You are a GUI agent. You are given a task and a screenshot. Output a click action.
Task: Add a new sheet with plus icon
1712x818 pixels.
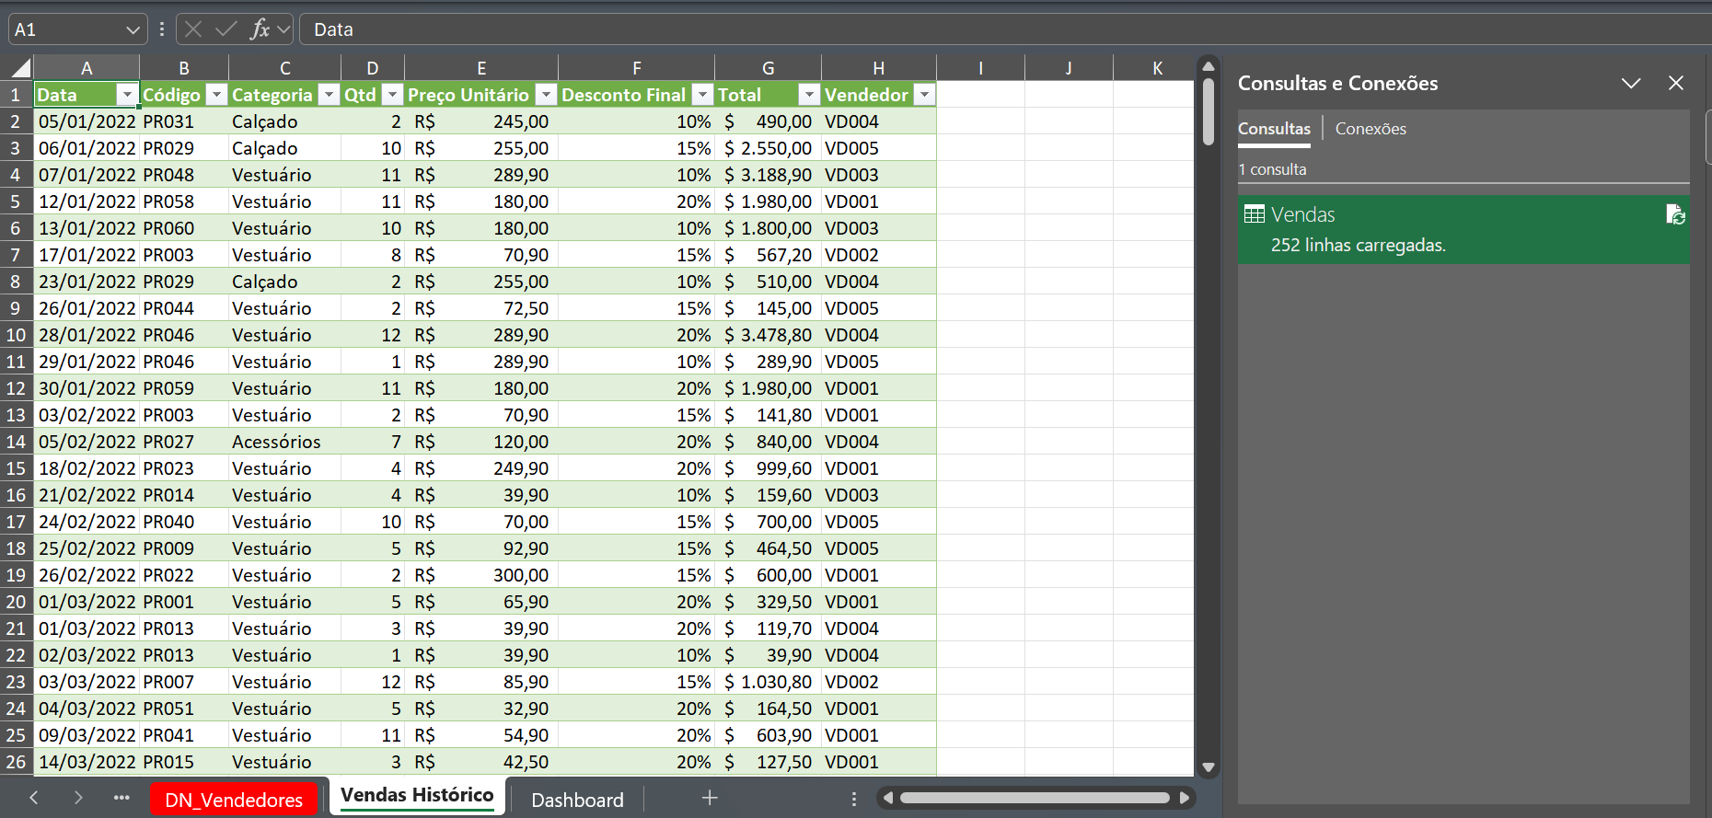(x=710, y=799)
